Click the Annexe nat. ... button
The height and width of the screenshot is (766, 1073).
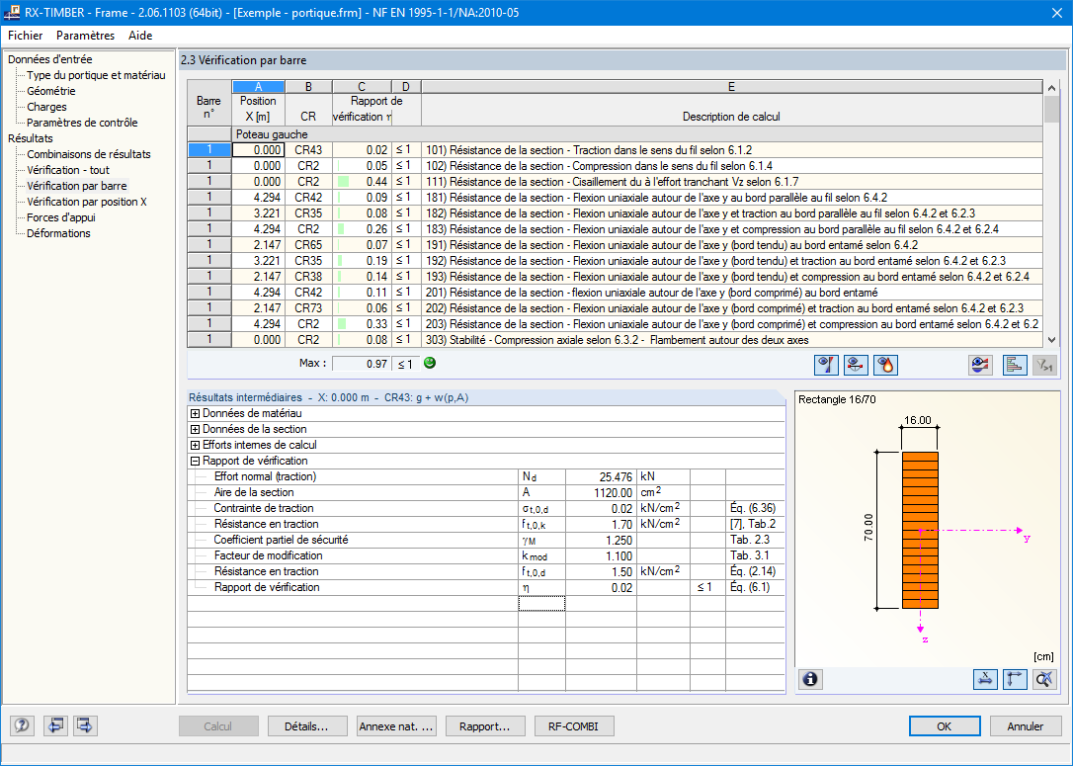(x=396, y=726)
